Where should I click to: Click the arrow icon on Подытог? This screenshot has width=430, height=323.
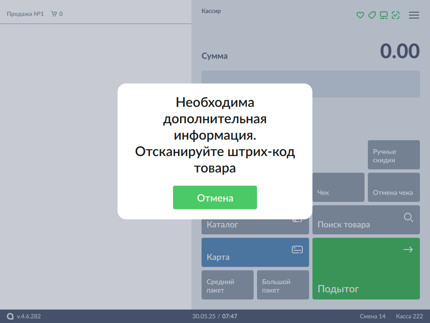[x=408, y=250]
